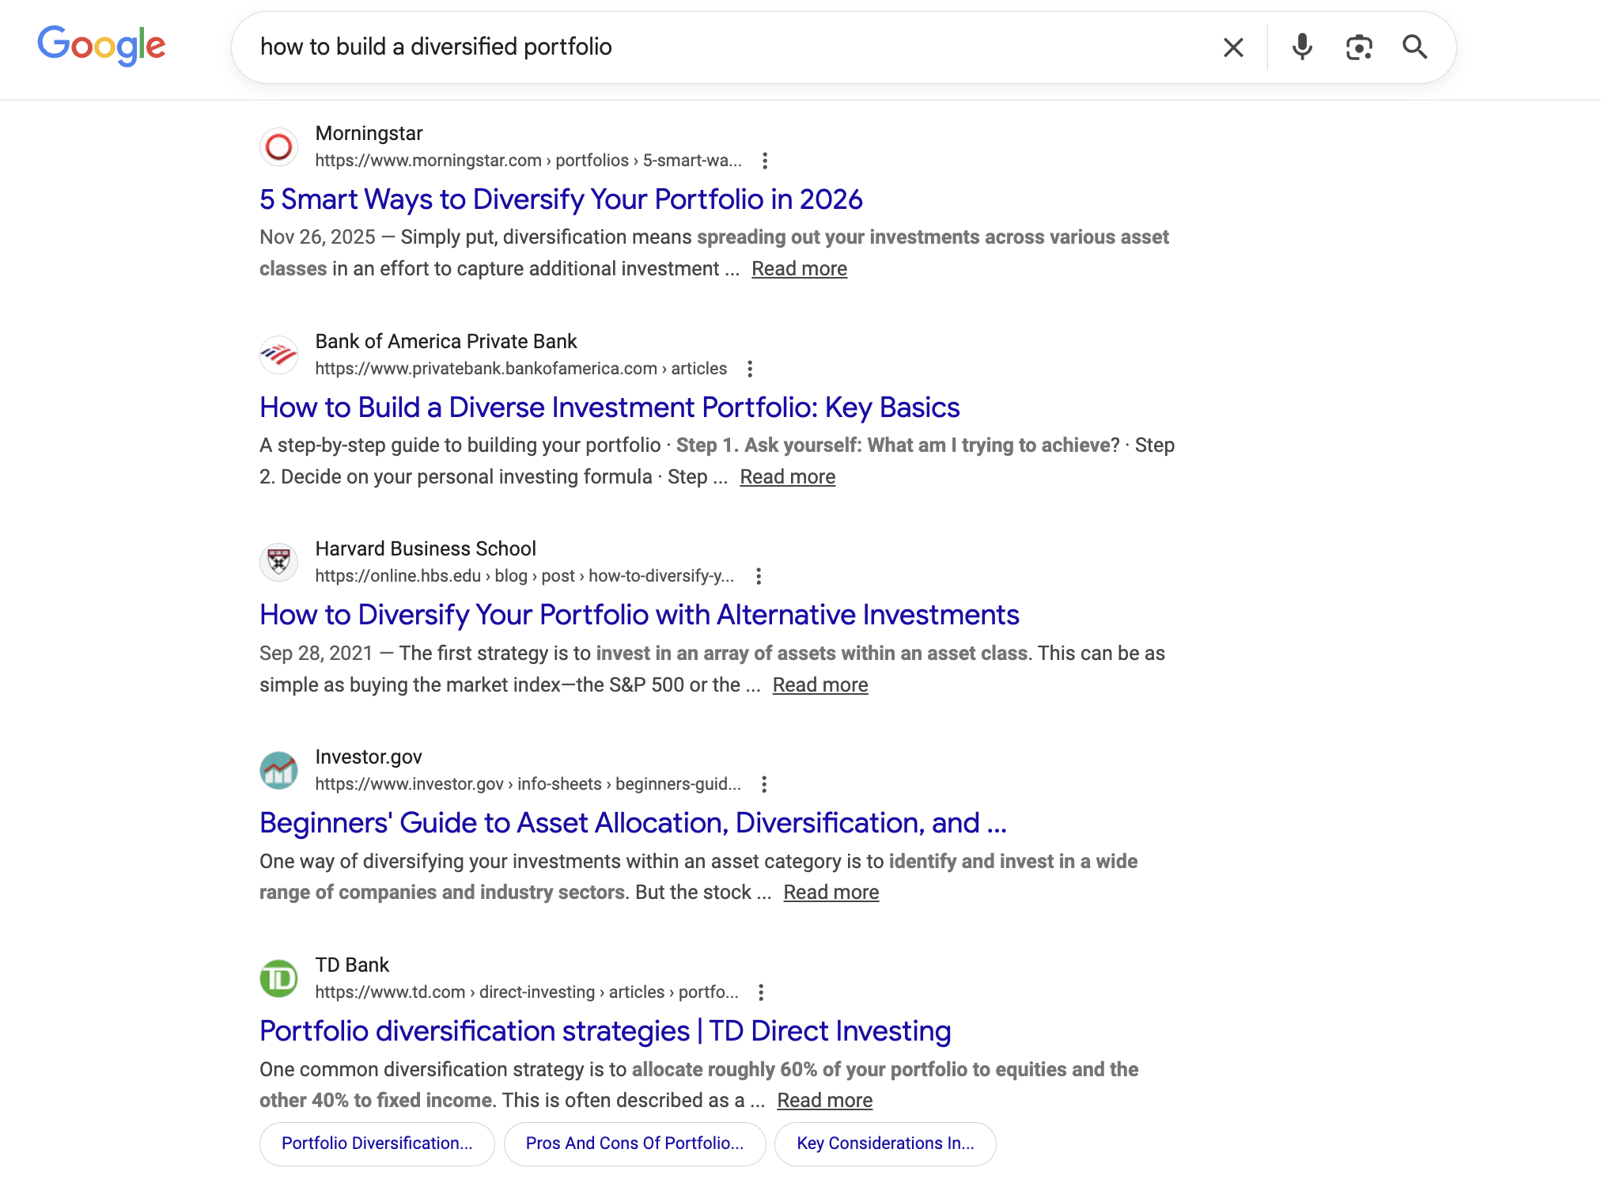Open Google Lens image search
Viewport: 1601px width, 1187px height.
[1358, 47]
